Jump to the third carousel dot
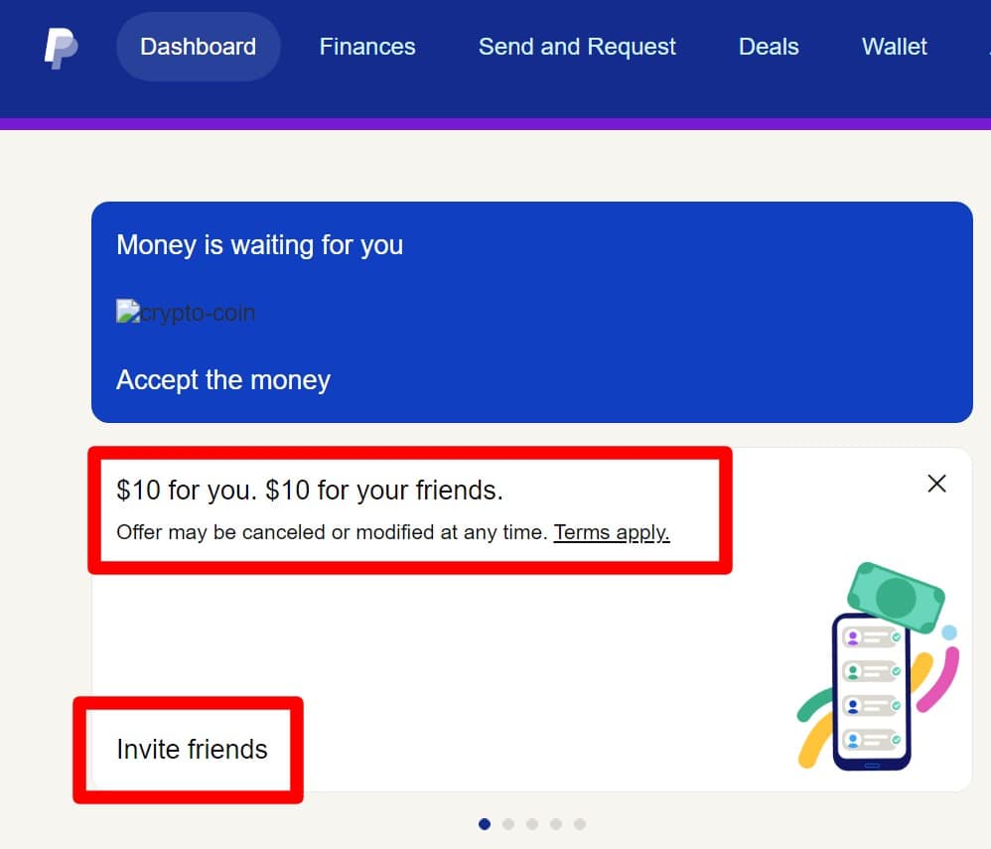Viewport: 991px width, 849px height. point(532,824)
